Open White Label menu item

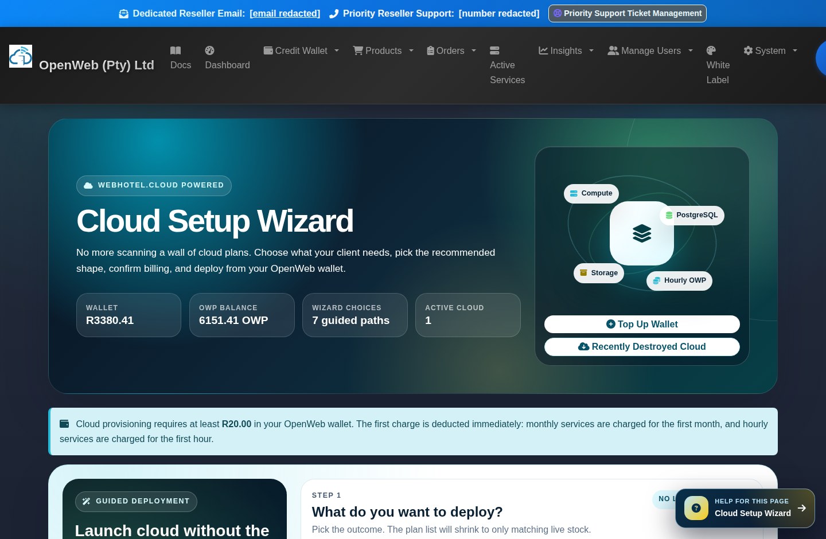(x=718, y=65)
